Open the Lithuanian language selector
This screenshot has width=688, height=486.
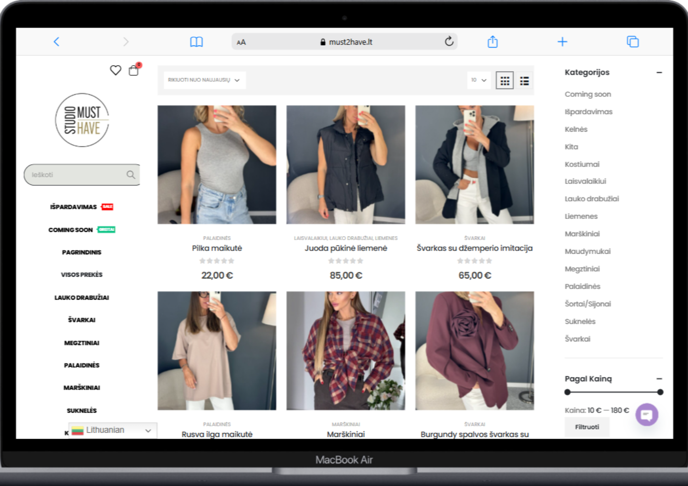coord(112,430)
